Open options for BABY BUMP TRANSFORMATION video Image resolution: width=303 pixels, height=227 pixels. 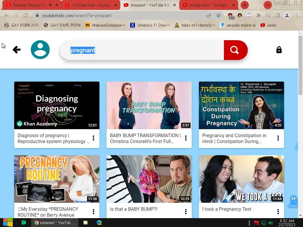(x=186, y=138)
